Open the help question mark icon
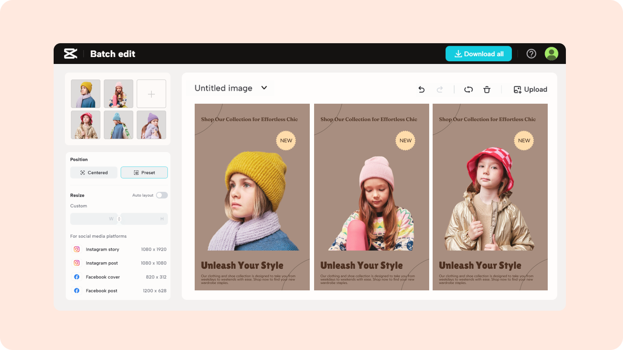 tap(531, 54)
